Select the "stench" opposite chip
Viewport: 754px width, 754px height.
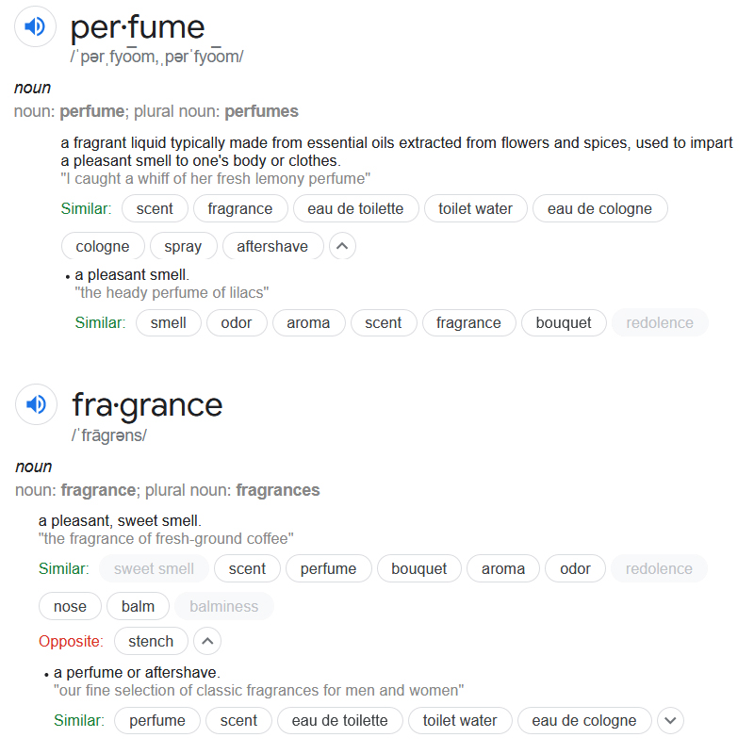(151, 642)
